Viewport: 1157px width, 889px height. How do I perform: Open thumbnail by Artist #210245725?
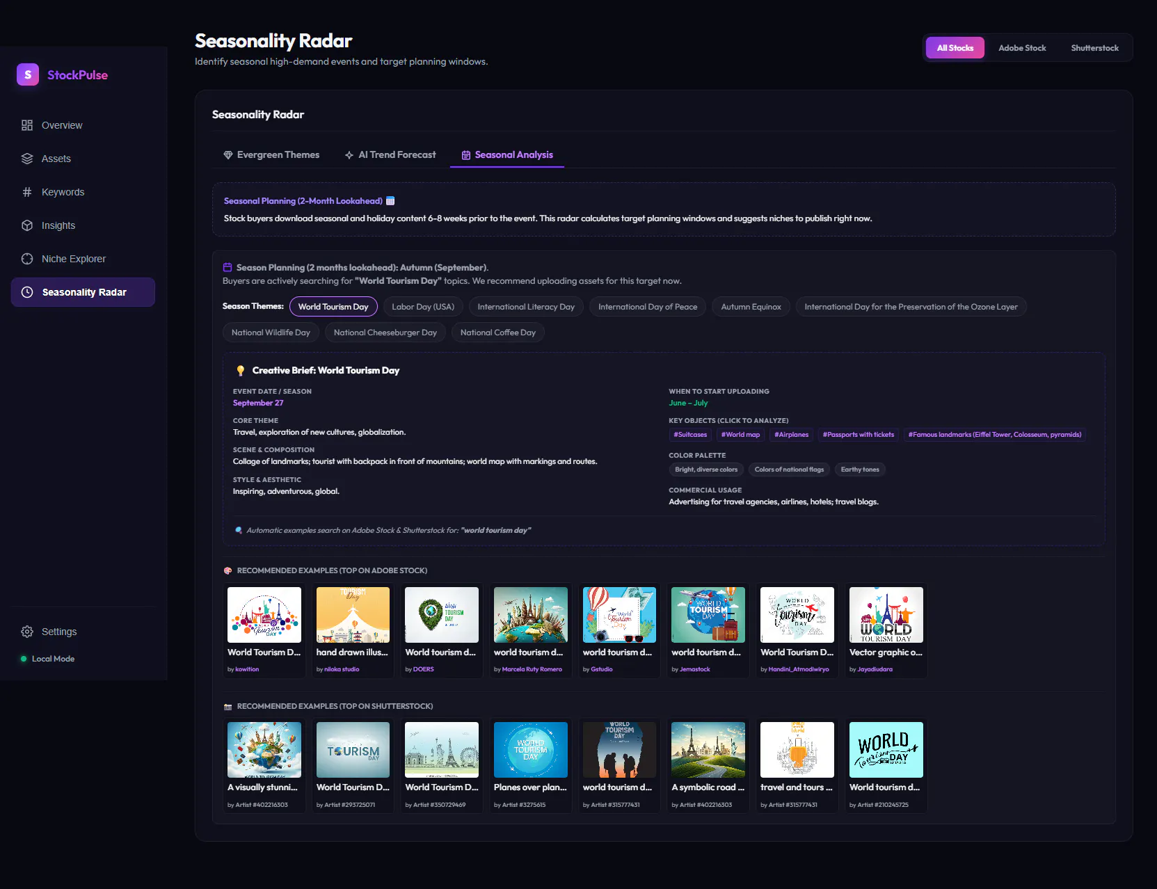point(886,750)
